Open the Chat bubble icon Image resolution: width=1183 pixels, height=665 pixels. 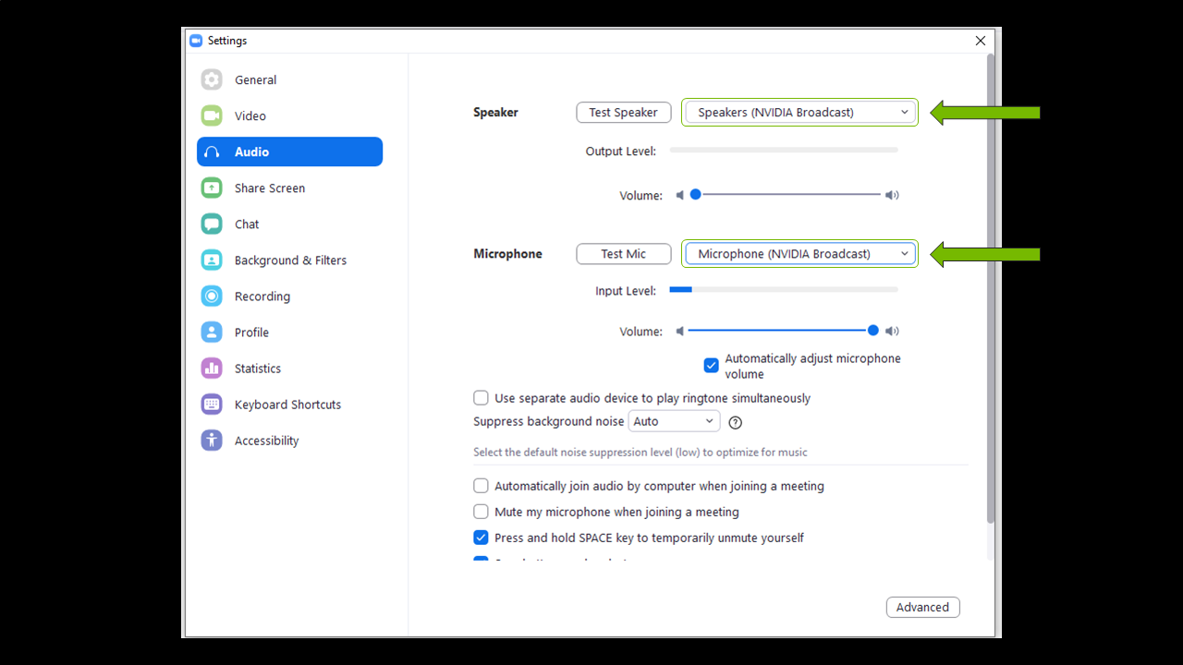pos(212,224)
